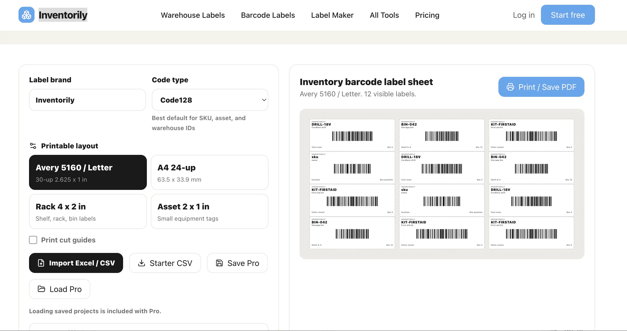Screen dimensions: 627x331
Task: Select the A4 24-up layout
Action: [210, 172]
